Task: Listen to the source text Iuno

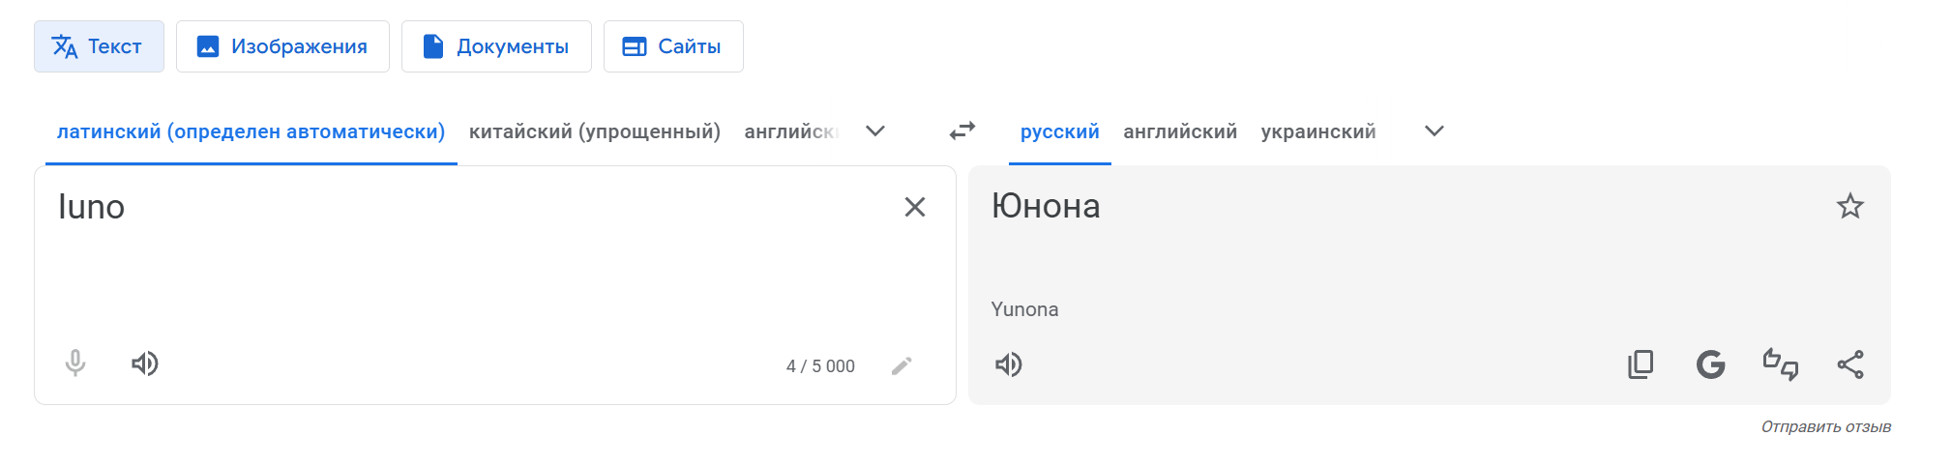Action: (145, 363)
